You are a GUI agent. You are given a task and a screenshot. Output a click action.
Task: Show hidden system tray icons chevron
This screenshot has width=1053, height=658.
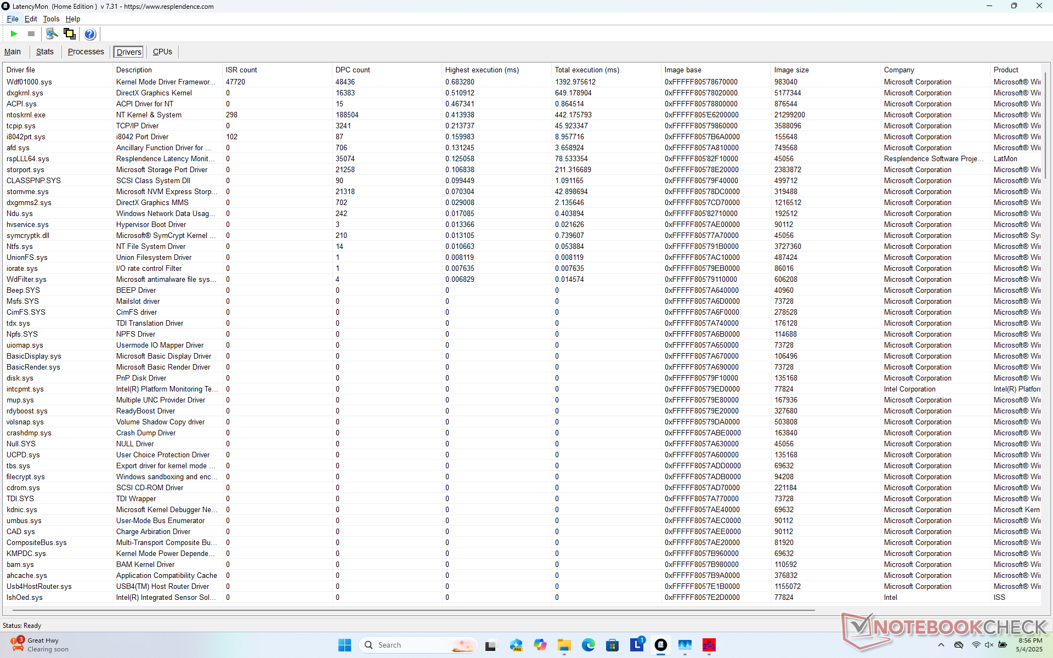click(941, 645)
